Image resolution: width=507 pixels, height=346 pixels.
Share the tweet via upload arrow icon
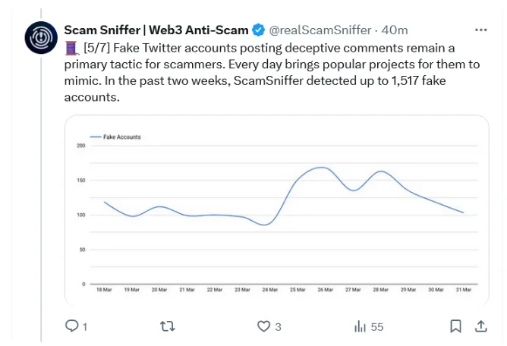pyautogui.click(x=480, y=326)
